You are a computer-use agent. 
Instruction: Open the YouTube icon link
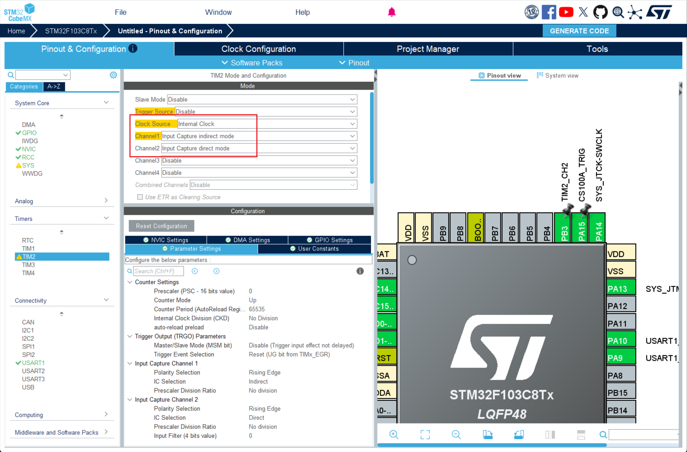point(566,12)
